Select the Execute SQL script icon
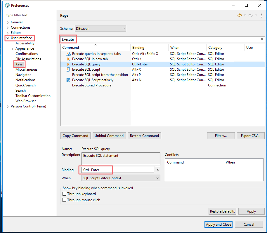This screenshot has width=267, height=233. (68, 69)
